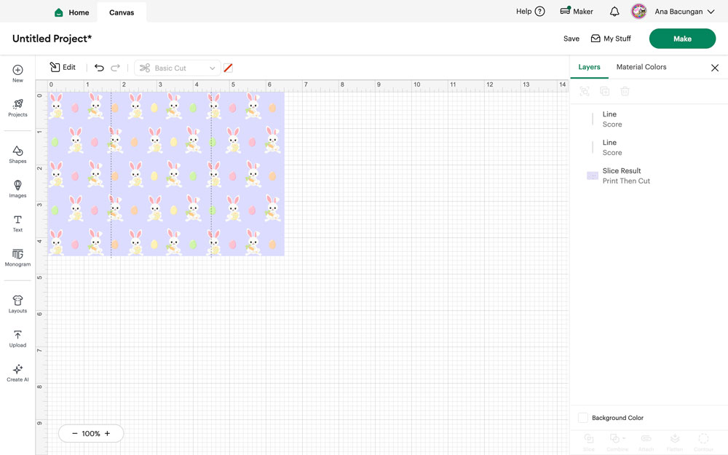Click the green Make button
This screenshot has height=455, width=728.
(682, 39)
